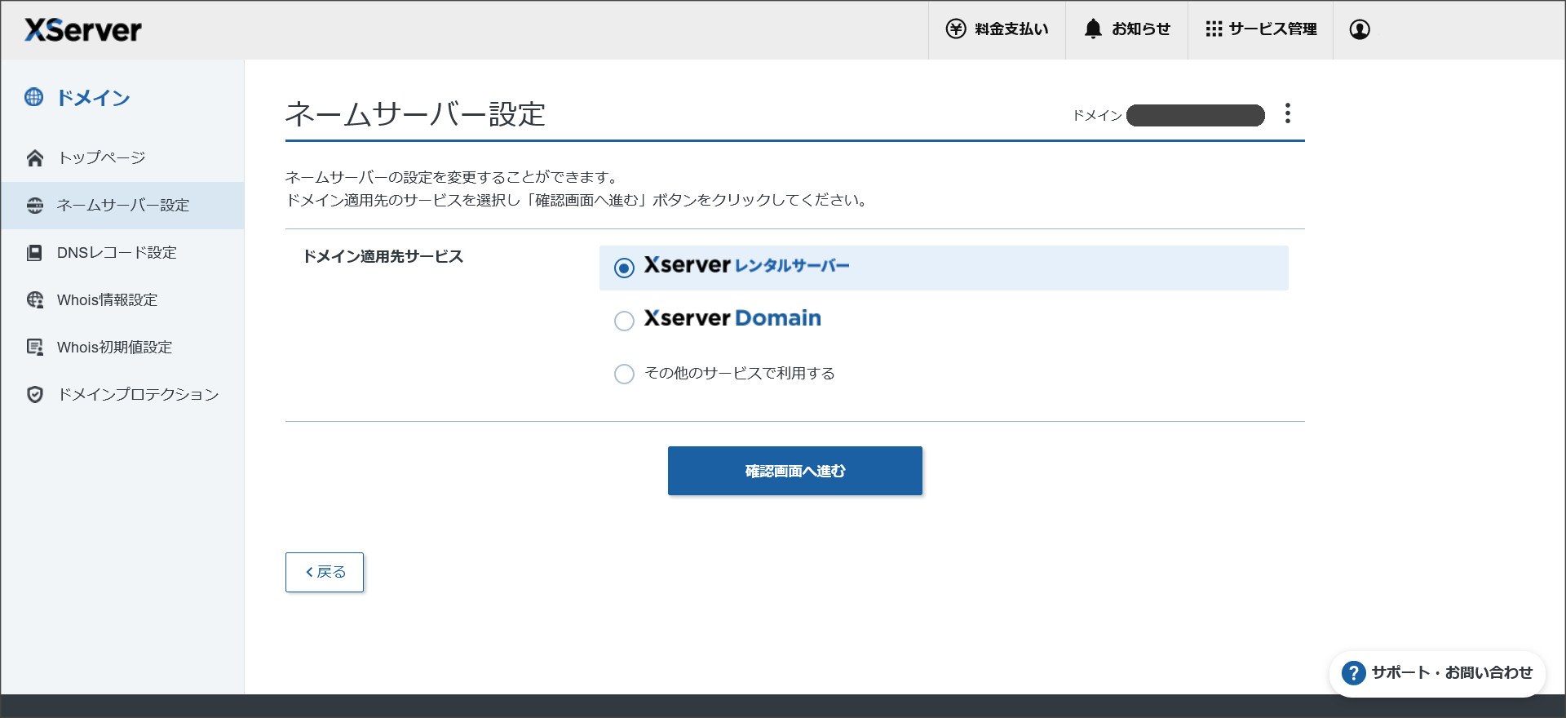This screenshot has width=1566, height=718.
Task: Click the その他のサービスで利用する label text
Action: point(740,374)
